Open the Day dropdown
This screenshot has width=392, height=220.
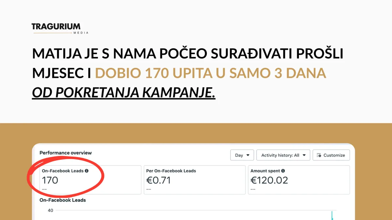pyautogui.click(x=242, y=155)
